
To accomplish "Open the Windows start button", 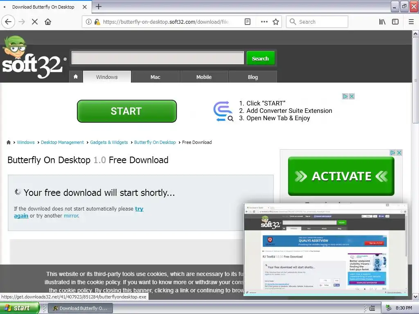I will coord(19,308).
